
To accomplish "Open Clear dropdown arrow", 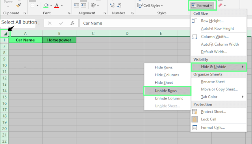I will pyautogui.click(x=225, y=6).
